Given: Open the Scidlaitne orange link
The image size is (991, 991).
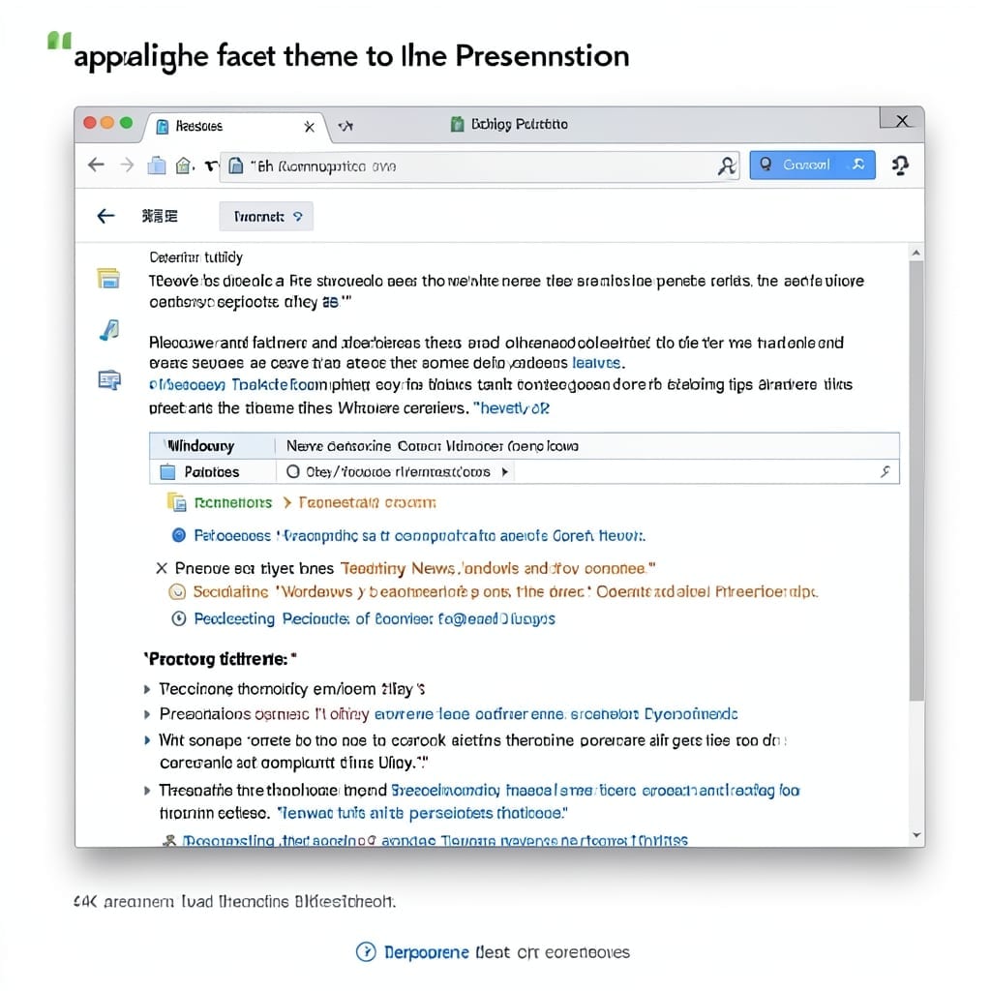Looking at the screenshot, I should (x=505, y=592).
